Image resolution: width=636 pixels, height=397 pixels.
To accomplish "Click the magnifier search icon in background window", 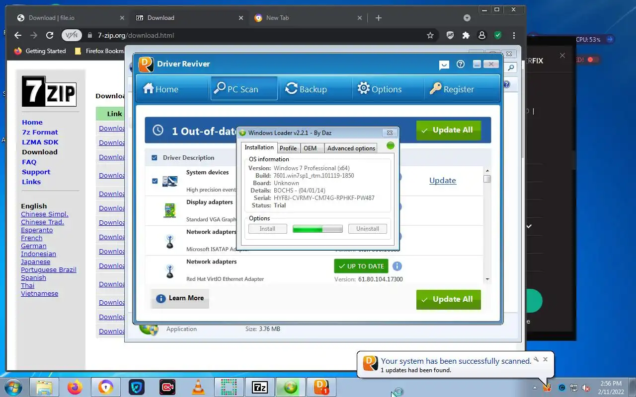I will [x=510, y=68].
